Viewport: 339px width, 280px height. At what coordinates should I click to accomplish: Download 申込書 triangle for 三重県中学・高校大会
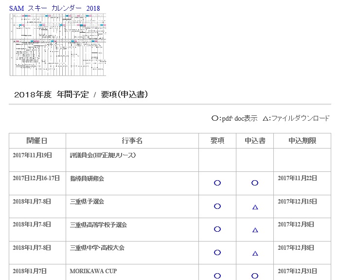click(x=255, y=253)
